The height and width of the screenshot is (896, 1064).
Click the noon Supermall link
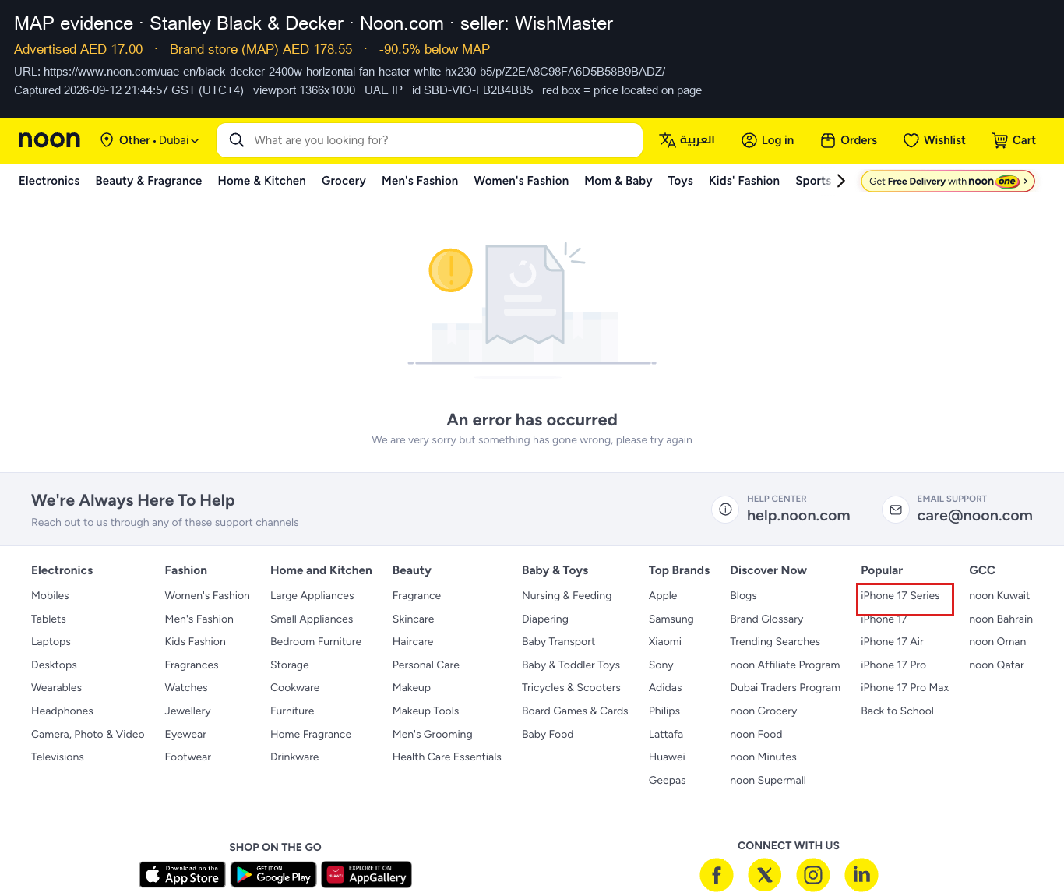pos(768,781)
